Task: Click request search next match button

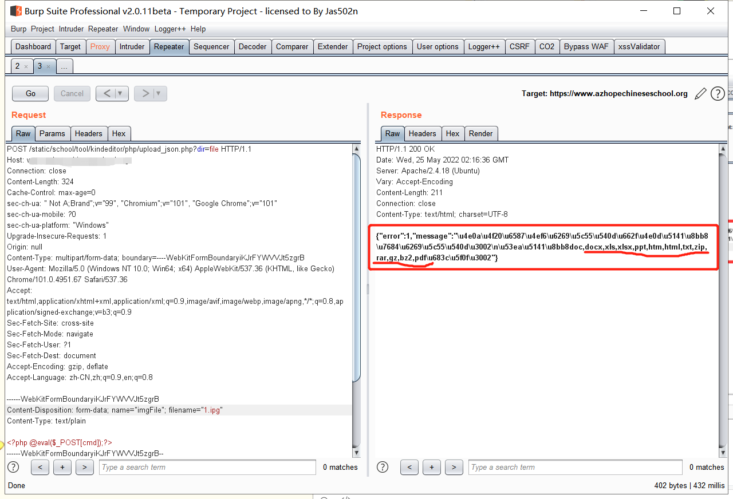Action: 84,467
